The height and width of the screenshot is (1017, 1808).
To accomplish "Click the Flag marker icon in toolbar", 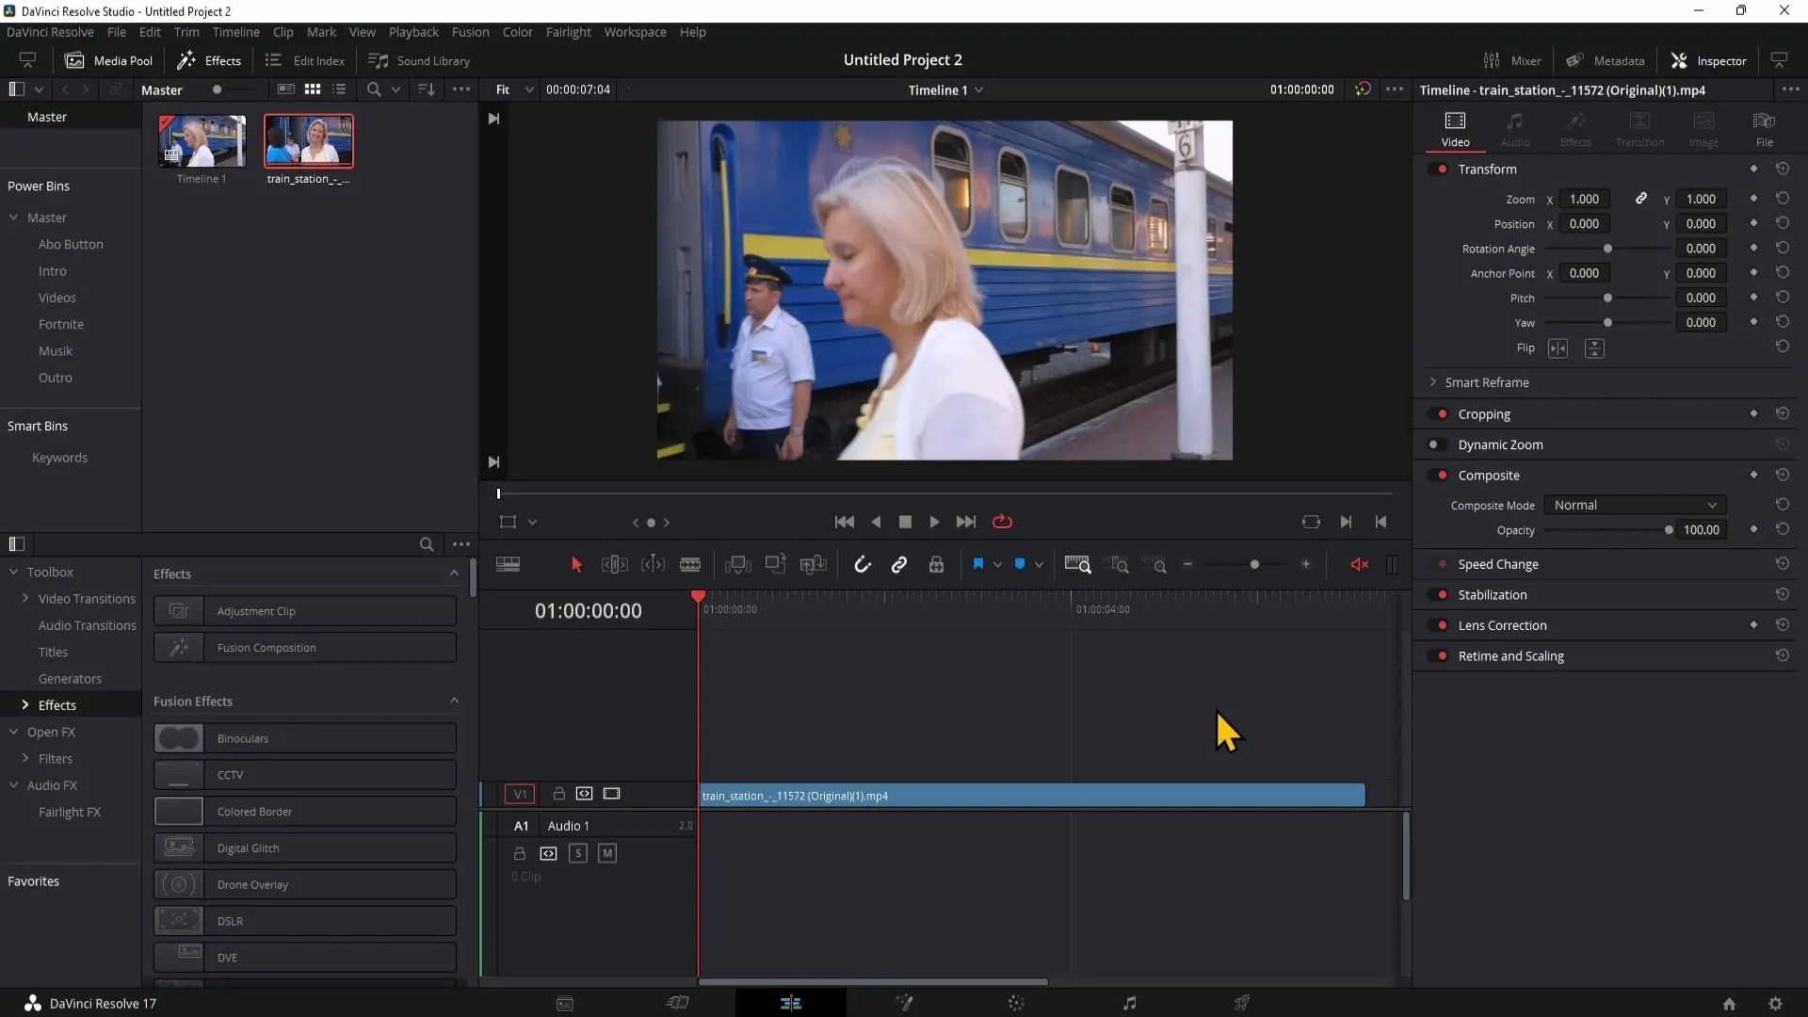I will click(978, 564).
